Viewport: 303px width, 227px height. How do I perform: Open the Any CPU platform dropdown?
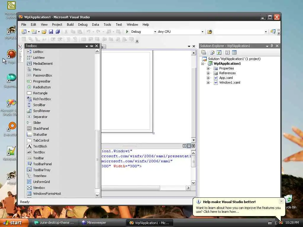(x=202, y=32)
